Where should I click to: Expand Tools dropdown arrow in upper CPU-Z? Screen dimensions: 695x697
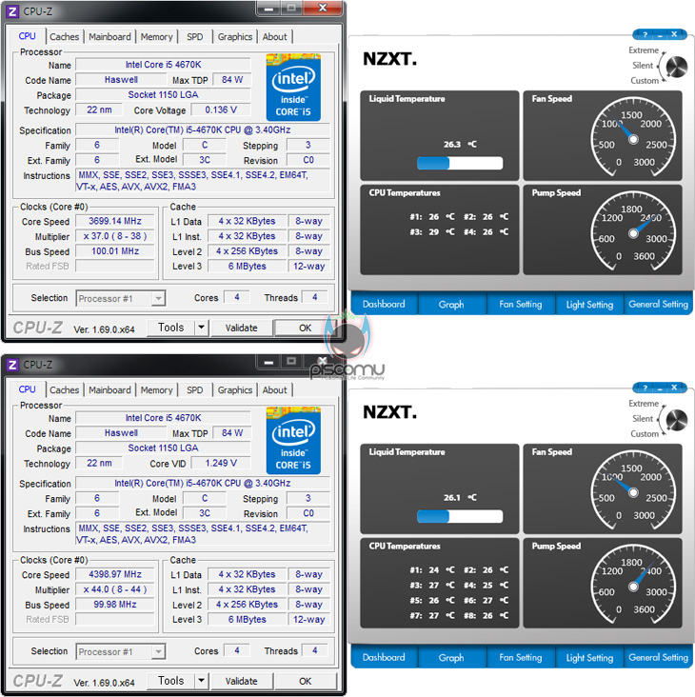point(201,328)
